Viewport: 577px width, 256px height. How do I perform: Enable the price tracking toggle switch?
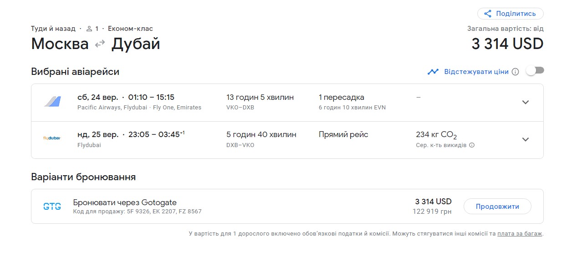[x=534, y=71]
